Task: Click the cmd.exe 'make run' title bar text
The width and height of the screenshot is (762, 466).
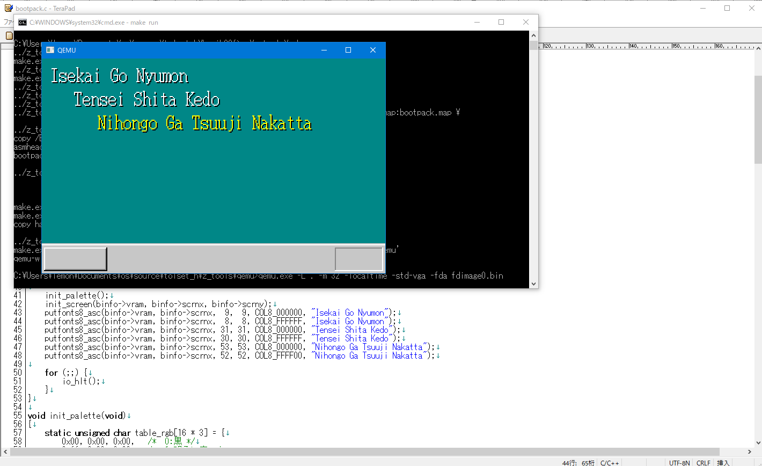Action: tap(94, 23)
